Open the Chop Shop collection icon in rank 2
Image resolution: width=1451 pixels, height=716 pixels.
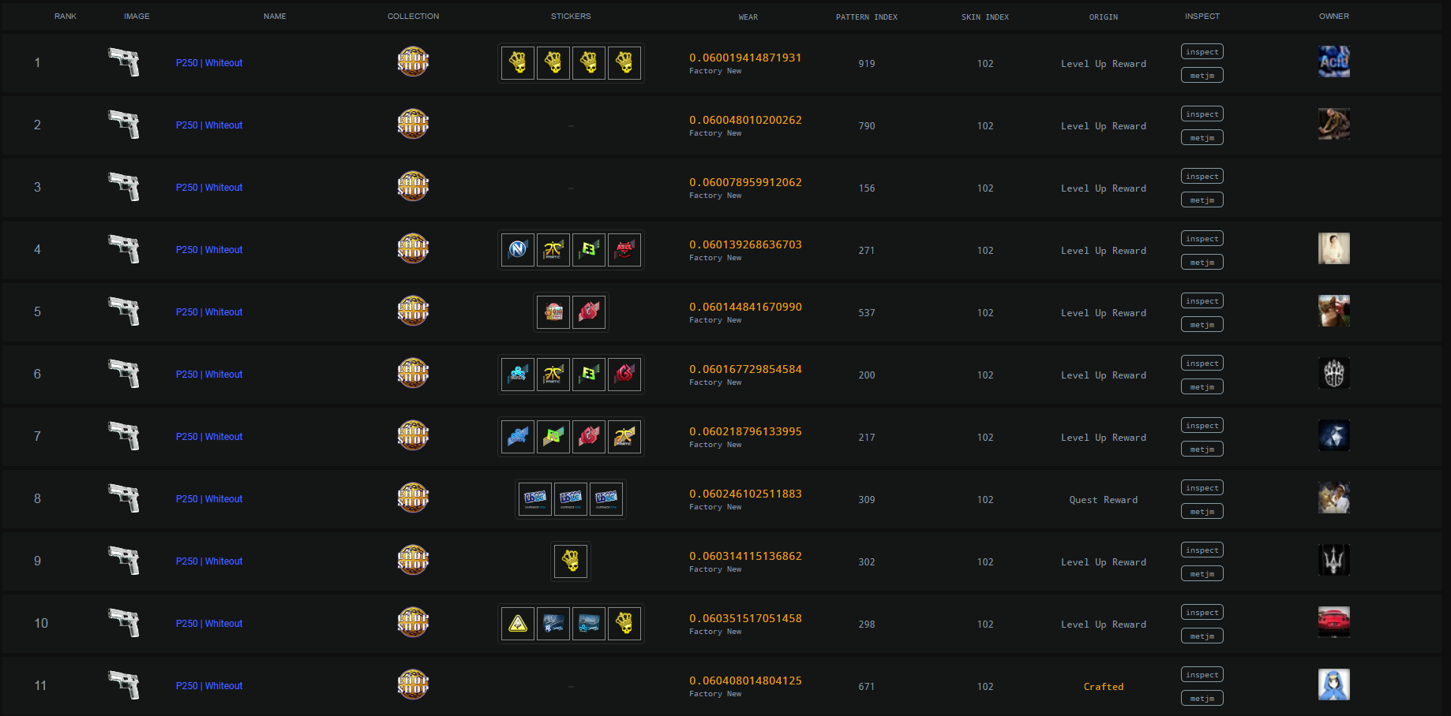(x=413, y=124)
